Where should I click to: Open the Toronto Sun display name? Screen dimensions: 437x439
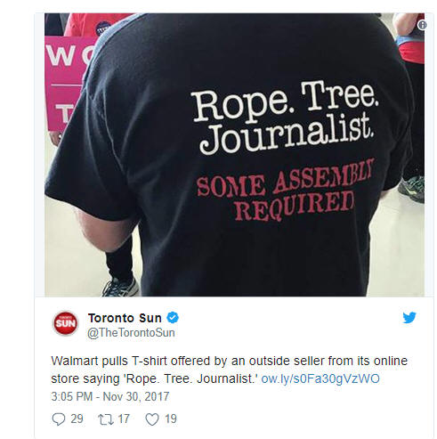click(125, 318)
